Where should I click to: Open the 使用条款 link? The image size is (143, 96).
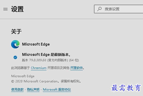tap(17, 90)
